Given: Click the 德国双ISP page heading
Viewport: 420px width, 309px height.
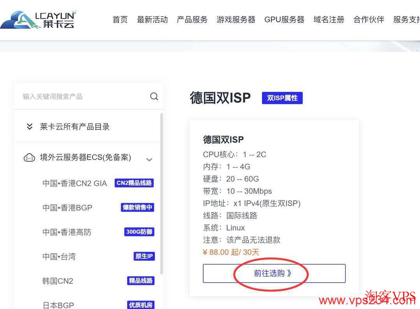Looking at the screenshot, I should click(x=220, y=97).
